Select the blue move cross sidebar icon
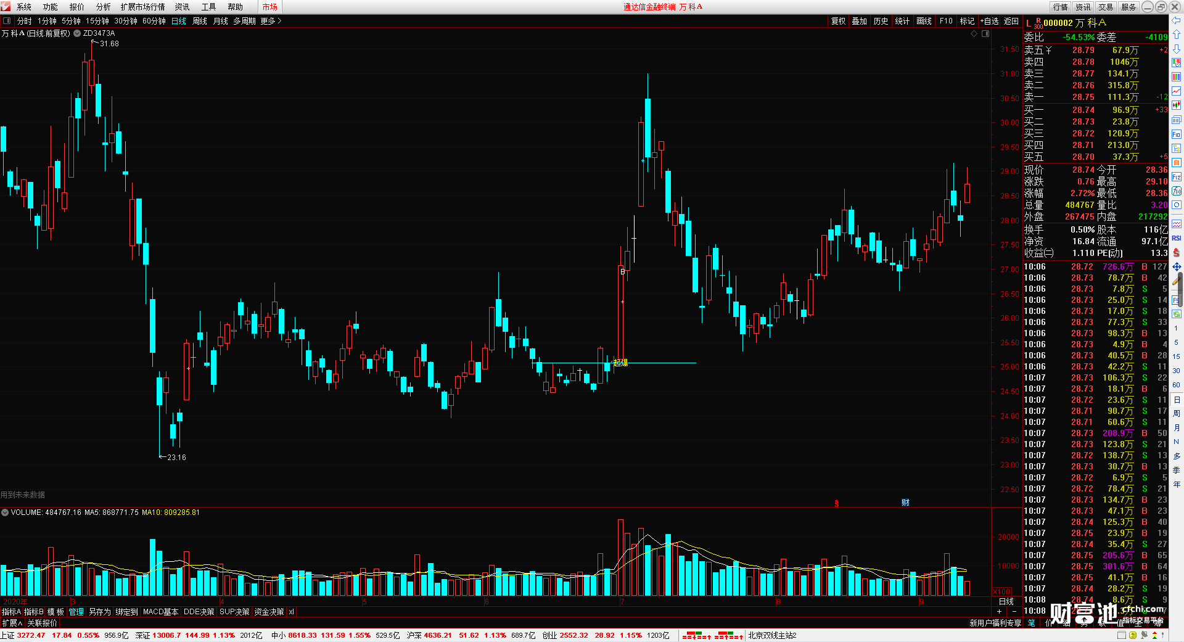The width and height of the screenshot is (1184, 642). point(1177,266)
